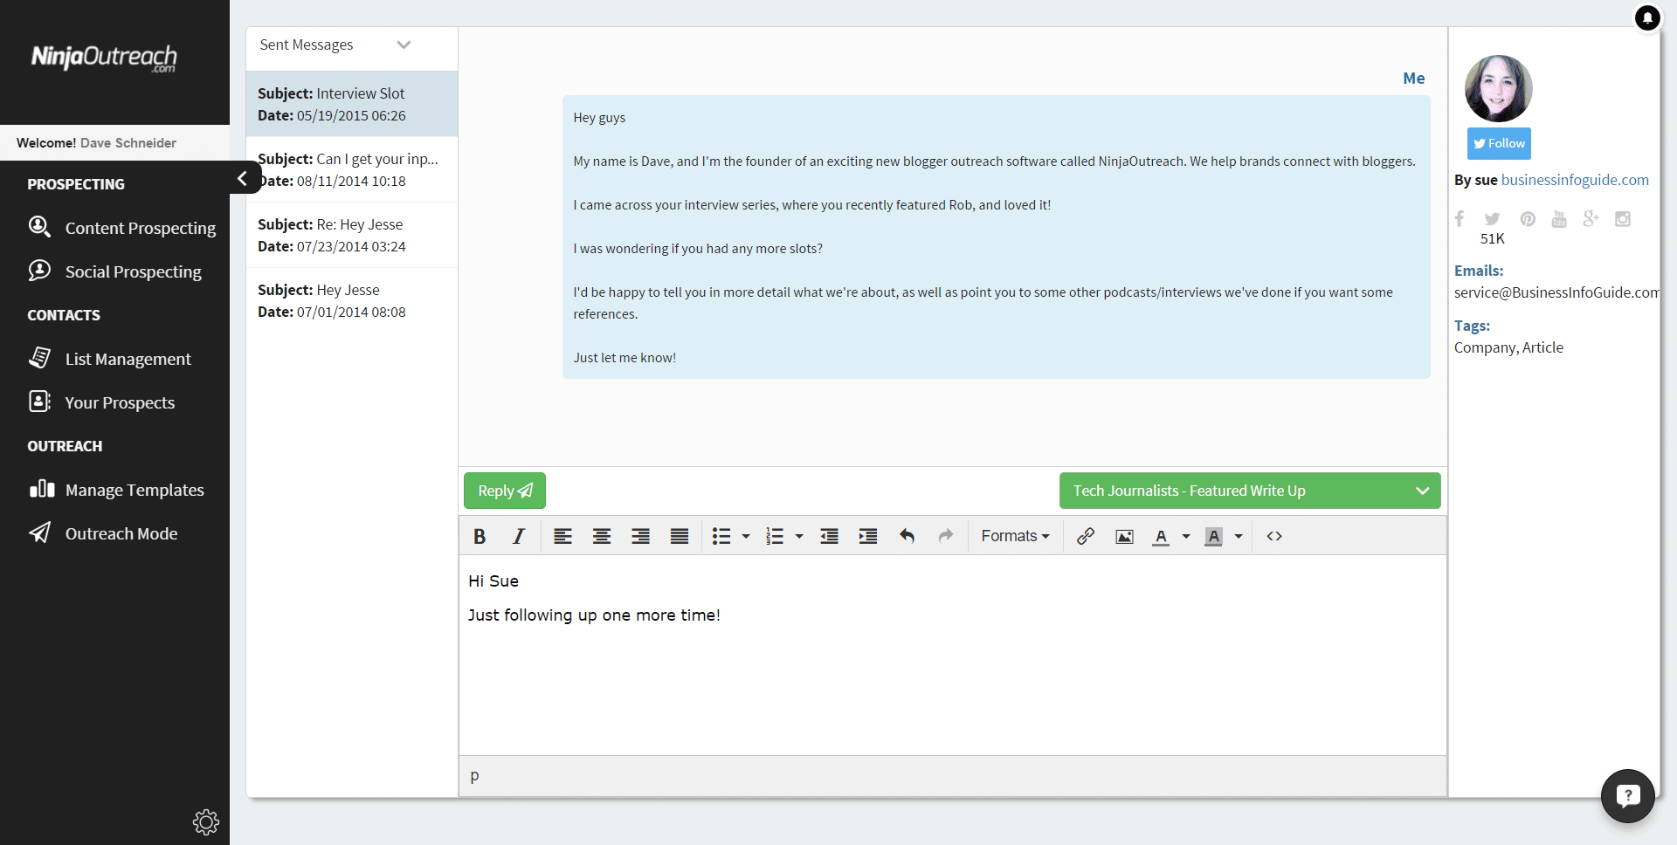Click the Reply button
Screen dimensions: 1677x845
(504, 491)
